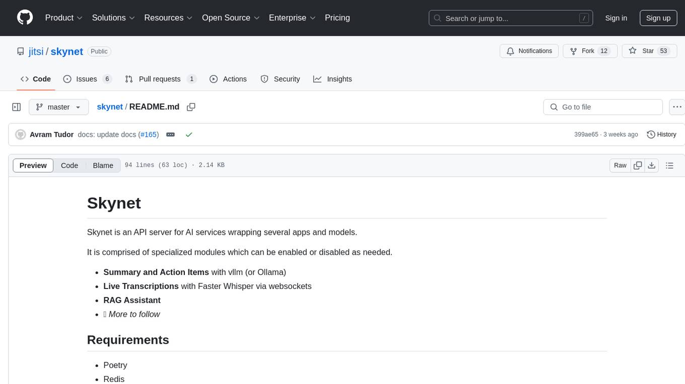Focus the Go to file field
Screen dimensions: 685x384
click(x=603, y=107)
